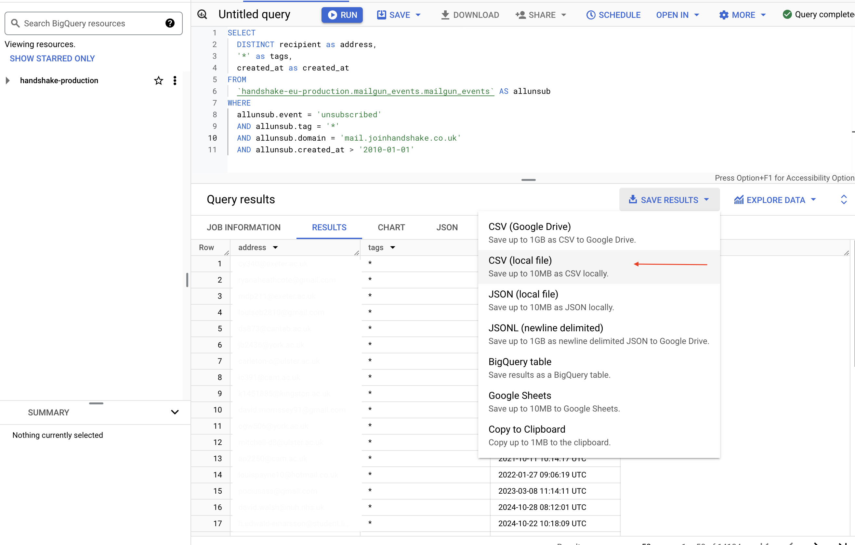Open the Save dropdown
Image resolution: width=855 pixels, height=545 pixels.
pyautogui.click(x=418, y=15)
